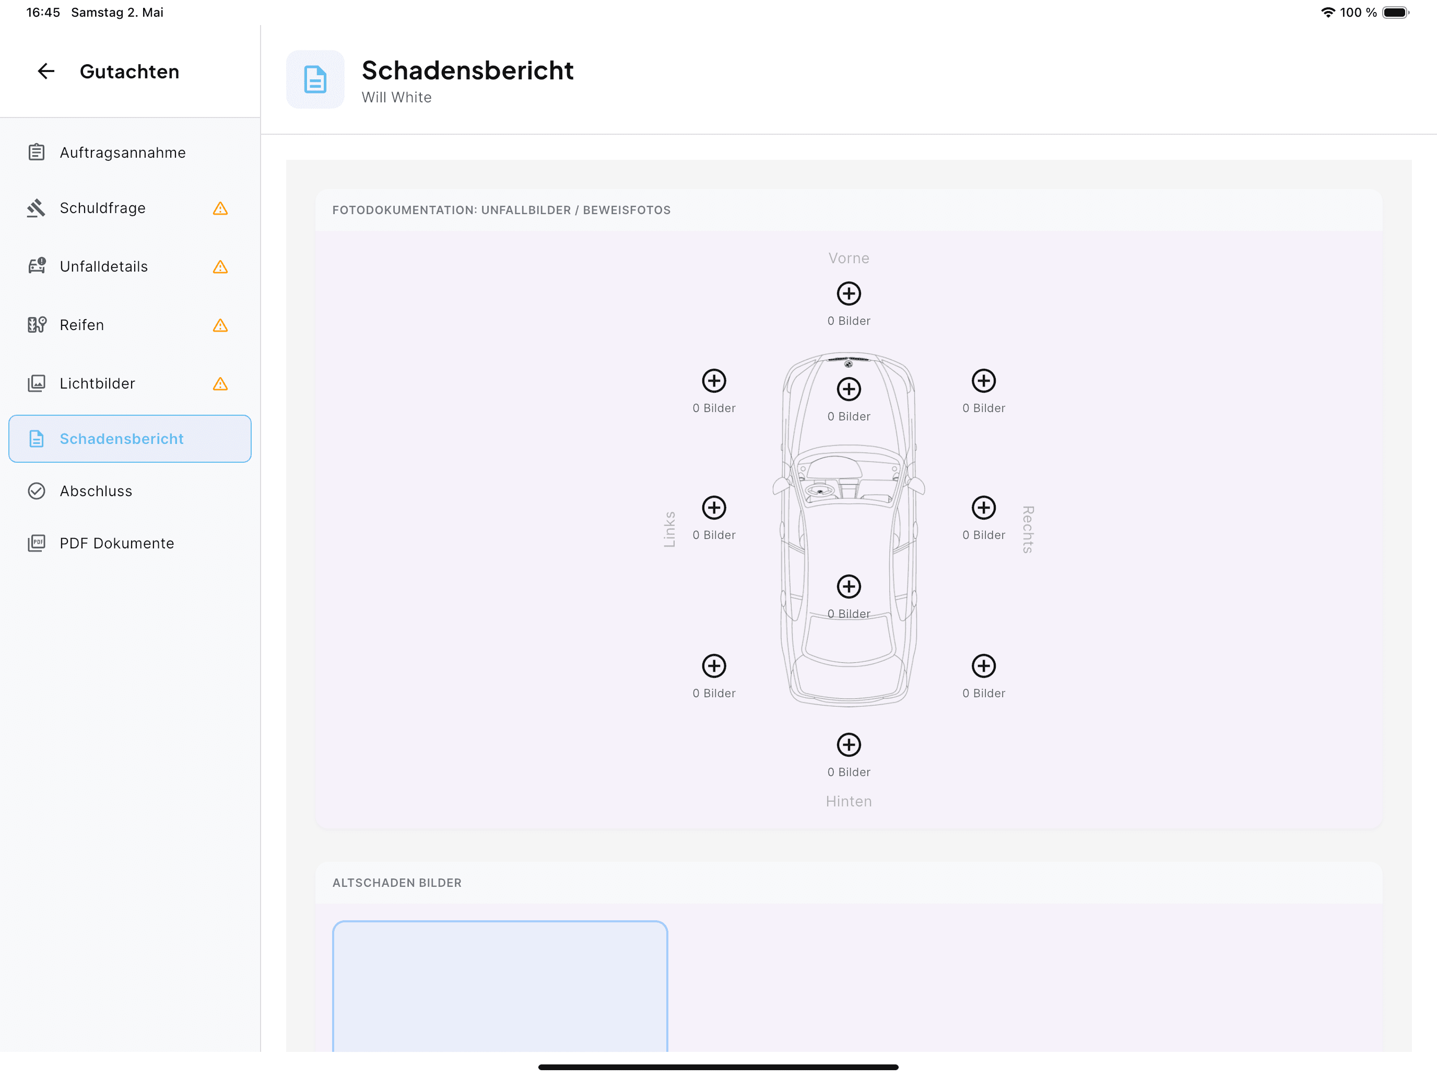Open PDF Dokumente
This screenshot has width=1437, height=1078.
point(130,543)
